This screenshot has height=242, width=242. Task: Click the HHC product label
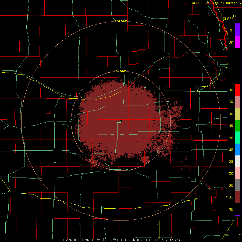tap(236, 16)
